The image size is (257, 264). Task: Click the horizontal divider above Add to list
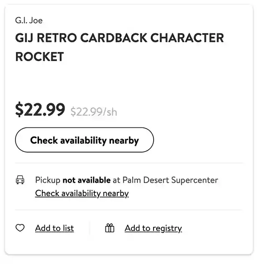[x=128, y=210]
